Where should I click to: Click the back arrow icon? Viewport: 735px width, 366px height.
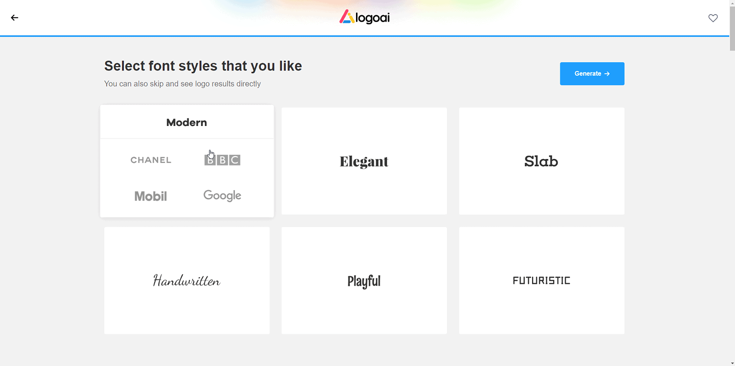coord(15,18)
